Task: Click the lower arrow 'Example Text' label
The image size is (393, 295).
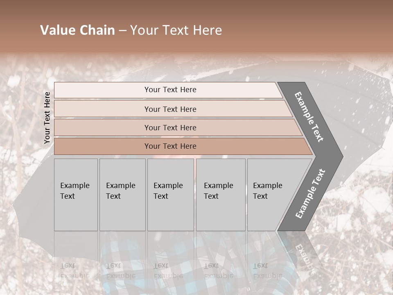Action: (x=310, y=194)
